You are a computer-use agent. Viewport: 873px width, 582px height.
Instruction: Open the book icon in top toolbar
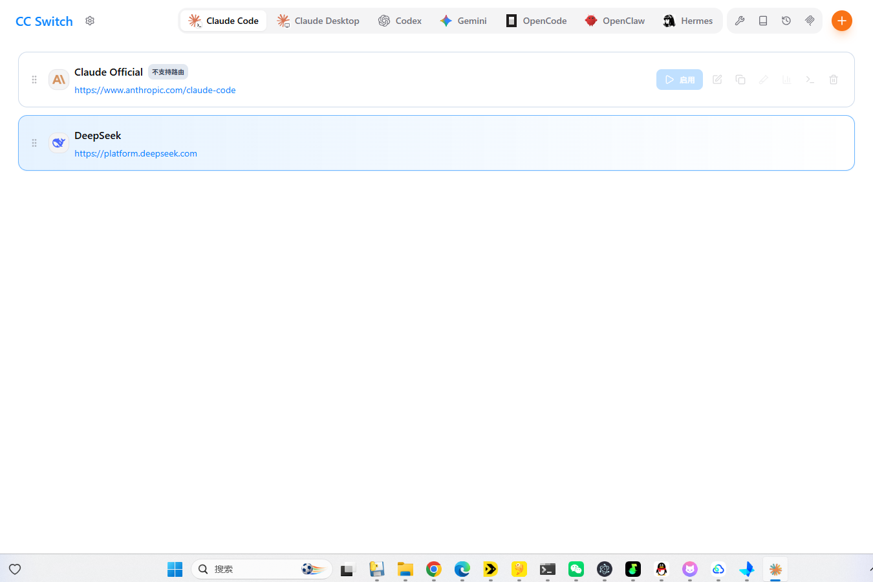[763, 21]
